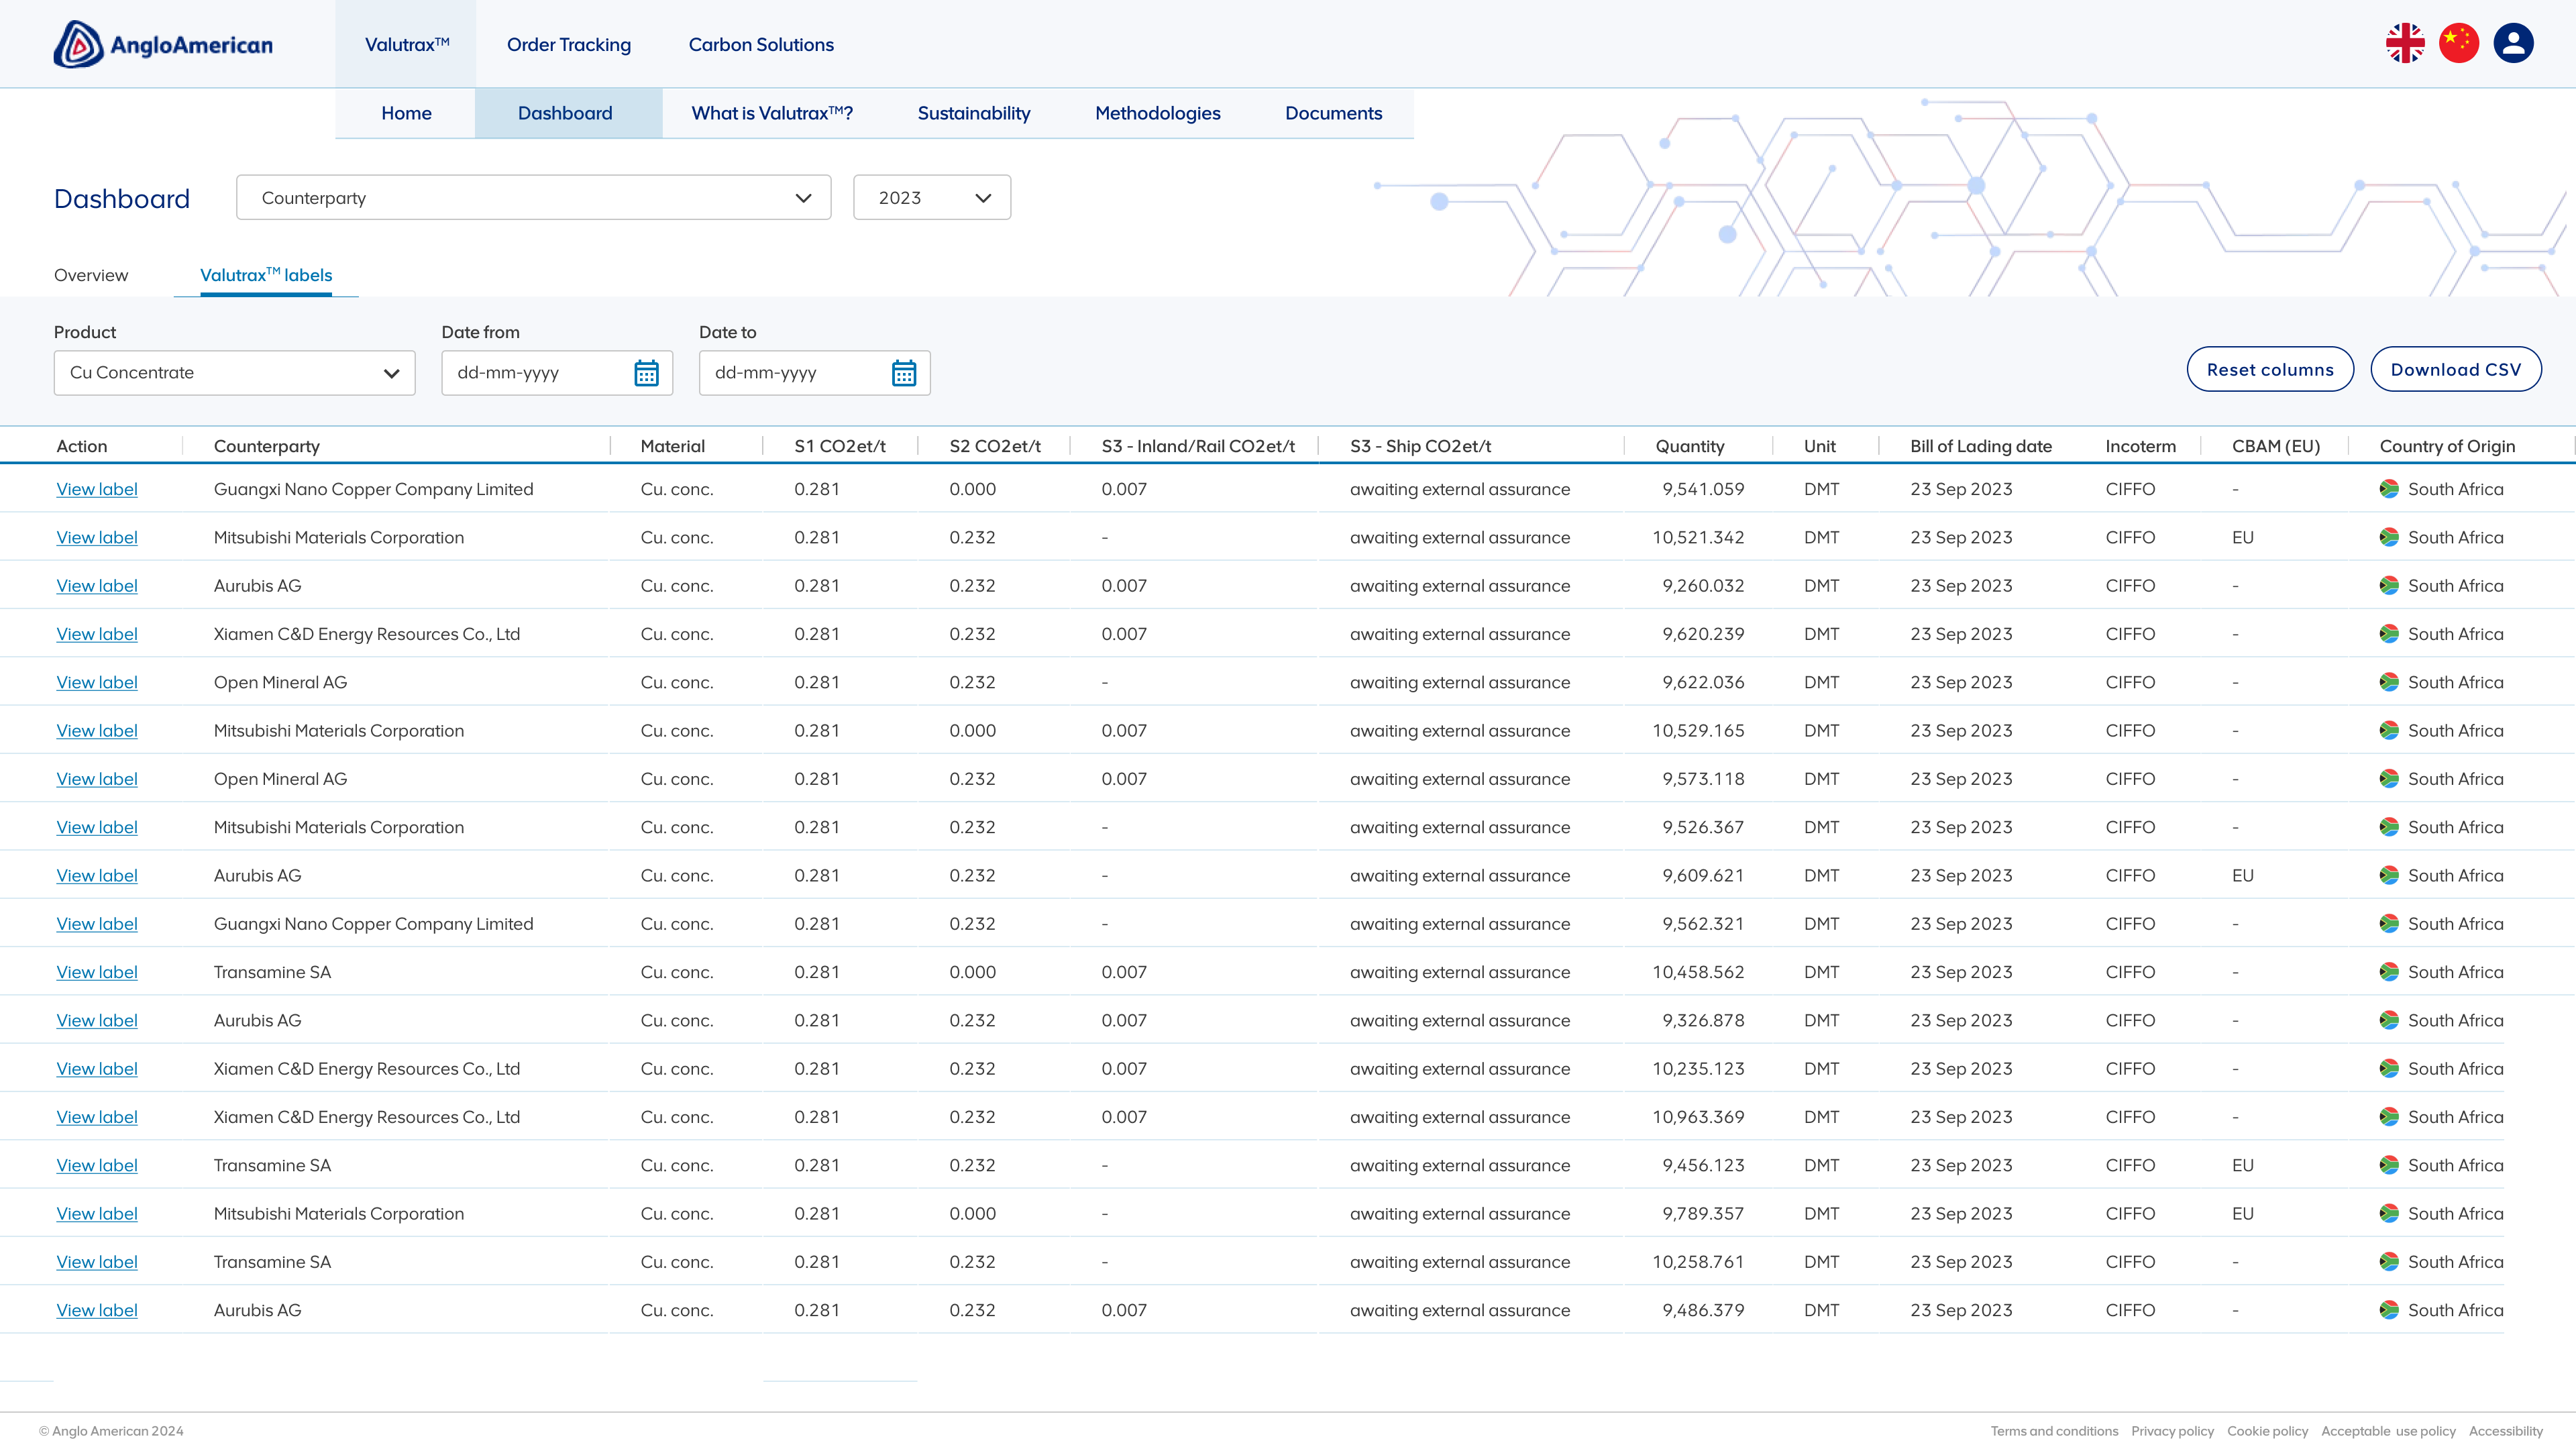Screen dimensions: 2576x1449
Task: Open the Privacy policy footer link
Action: [2172, 1431]
